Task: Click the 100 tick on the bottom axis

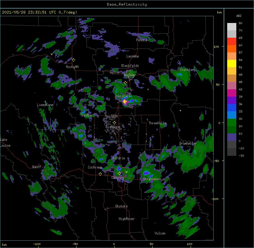Action: 189,244
